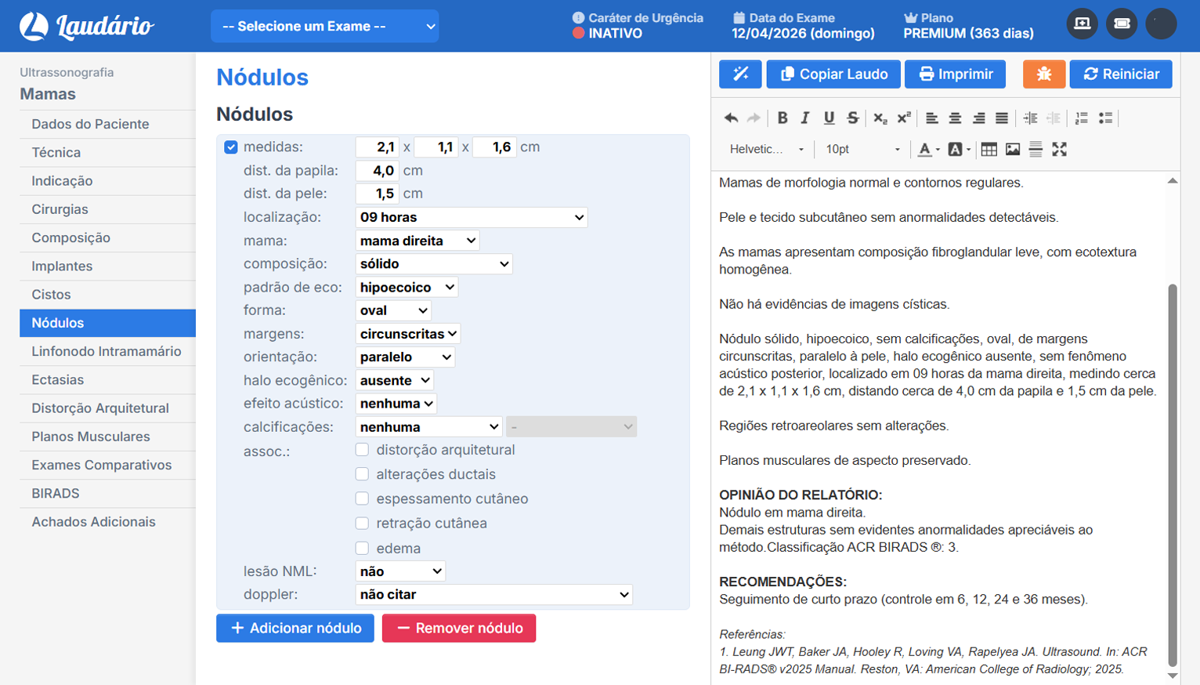The height and width of the screenshot is (685, 1200).
Task: Enable the distorção arquitetural association
Action: pos(362,449)
